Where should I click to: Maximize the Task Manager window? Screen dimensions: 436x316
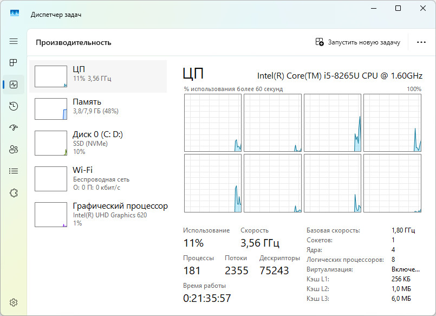pyautogui.click(x=398, y=9)
